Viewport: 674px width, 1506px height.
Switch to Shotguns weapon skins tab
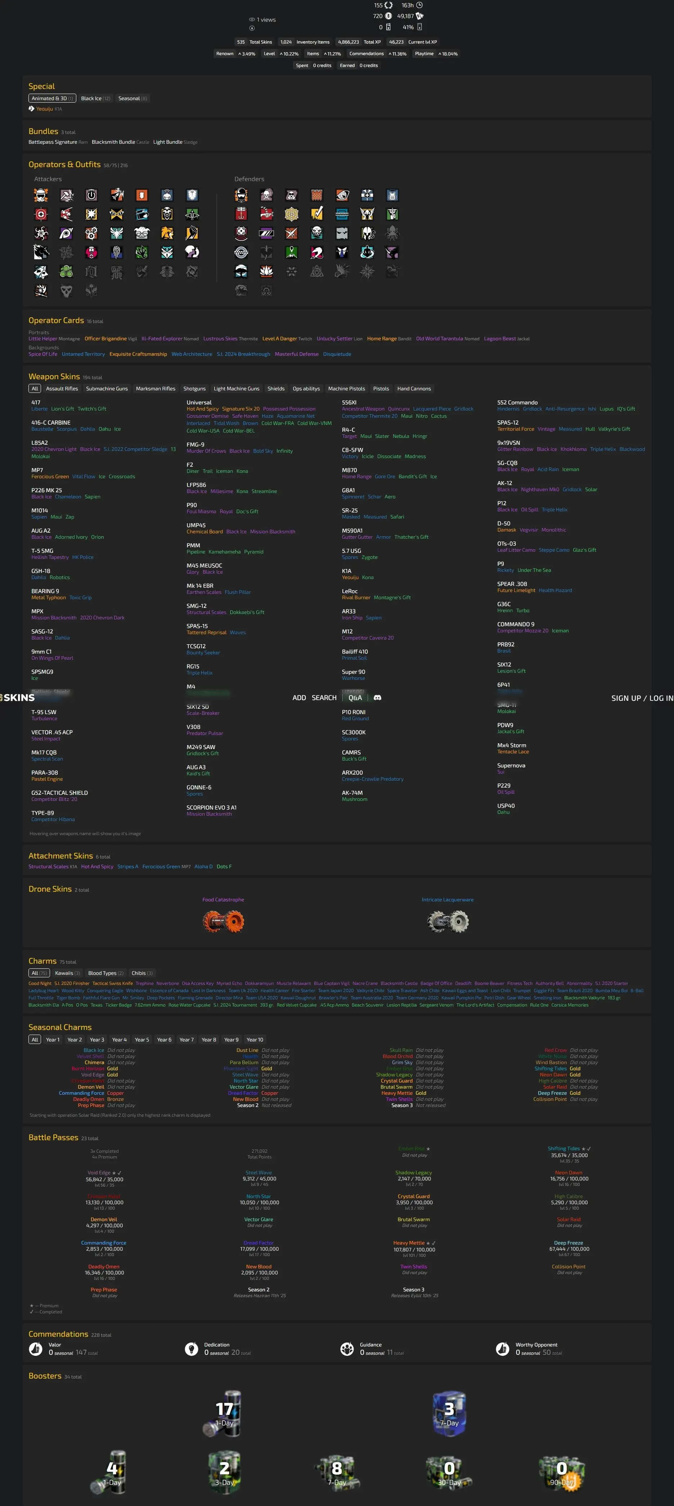(194, 389)
